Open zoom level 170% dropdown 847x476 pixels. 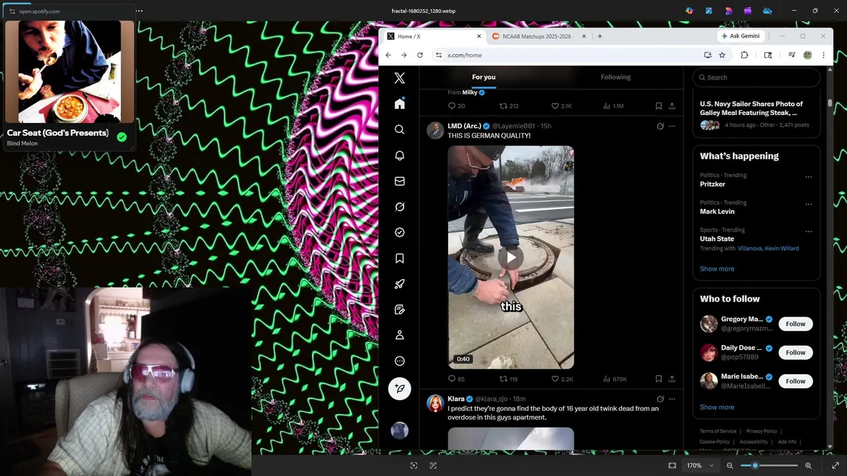[x=700, y=465]
